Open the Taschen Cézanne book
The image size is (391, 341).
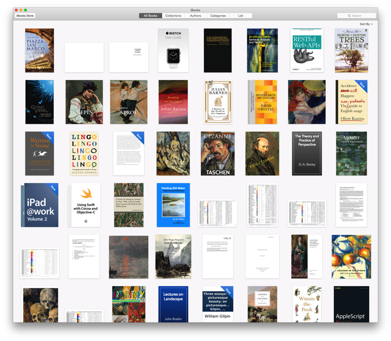tap(217, 152)
